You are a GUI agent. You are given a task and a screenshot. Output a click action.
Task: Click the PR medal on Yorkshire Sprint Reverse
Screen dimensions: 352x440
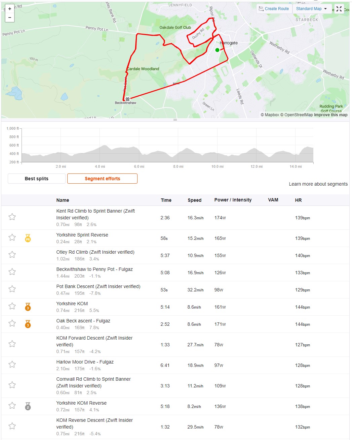pyautogui.click(x=28, y=238)
